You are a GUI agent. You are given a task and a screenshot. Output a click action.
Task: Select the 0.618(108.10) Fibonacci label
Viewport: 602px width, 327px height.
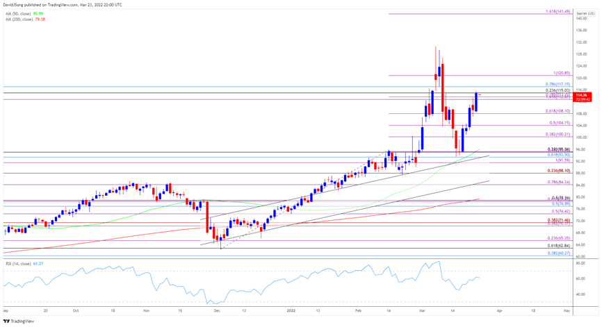(558, 111)
